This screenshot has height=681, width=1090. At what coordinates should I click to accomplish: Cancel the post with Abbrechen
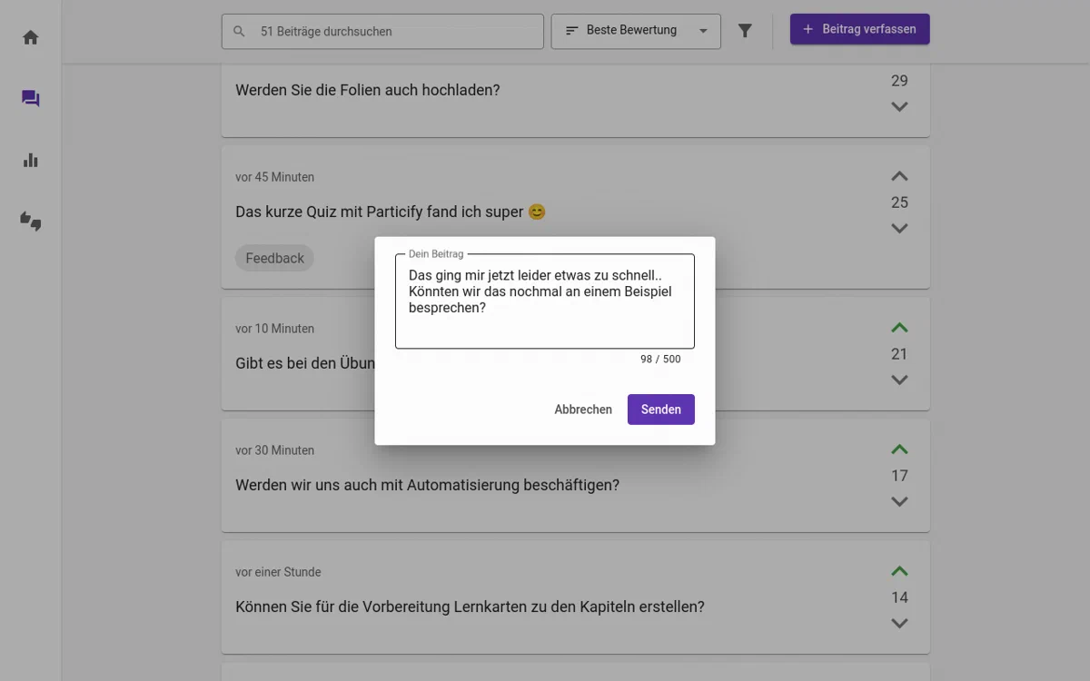pyautogui.click(x=583, y=410)
